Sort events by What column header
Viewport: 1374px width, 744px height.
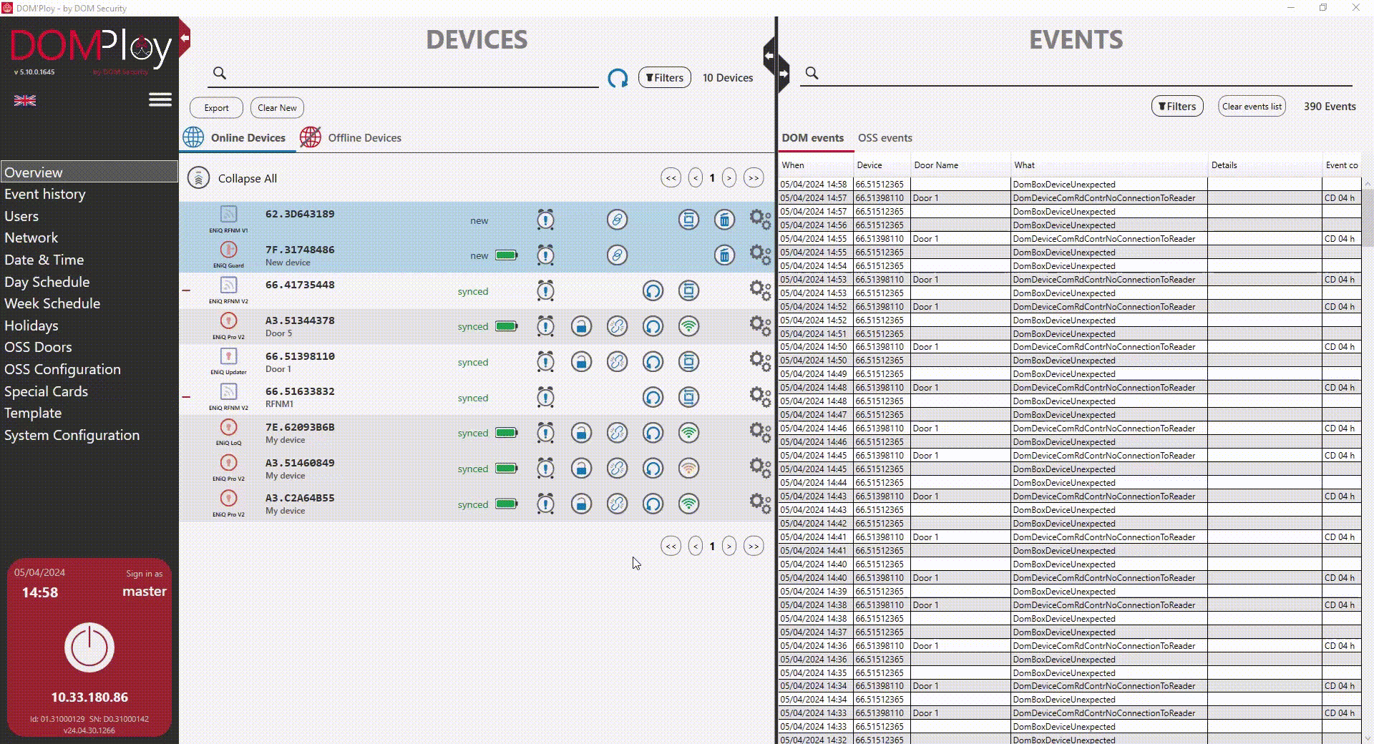pos(1109,165)
